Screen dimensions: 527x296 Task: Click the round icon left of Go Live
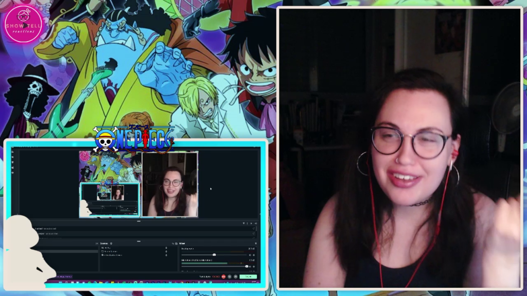(x=235, y=276)
